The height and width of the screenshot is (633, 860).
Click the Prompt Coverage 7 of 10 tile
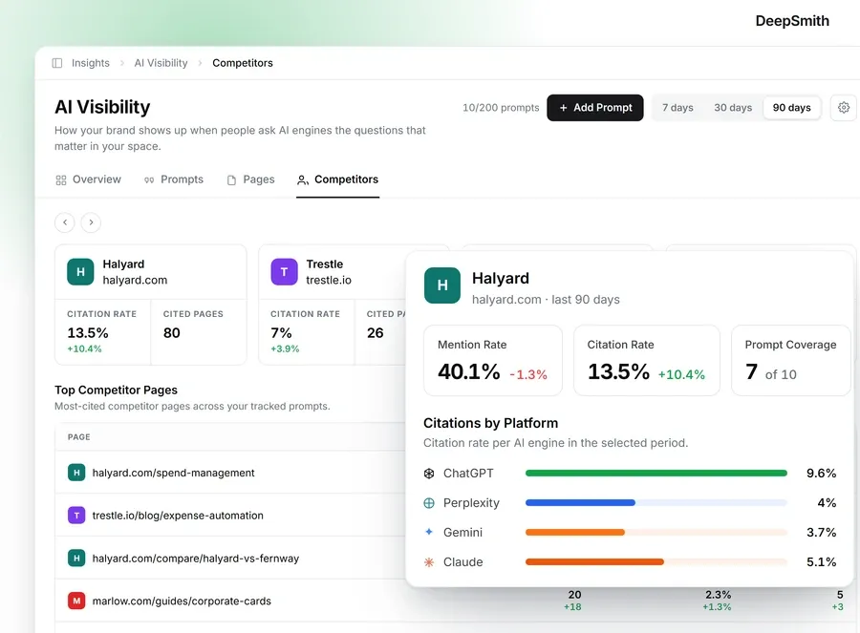791,360
